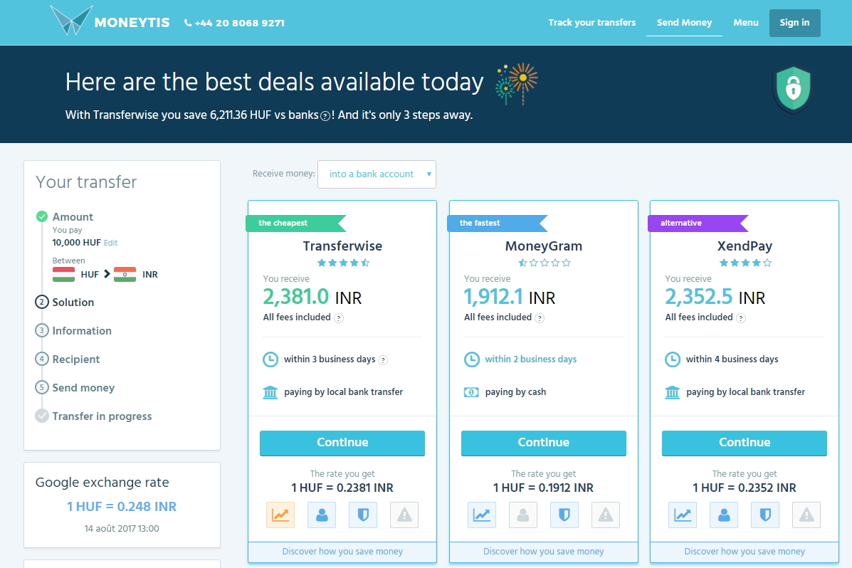Open XendPay shield security icon
The image size is (852, 568).
pyautogui.click(x=765, y=515)
